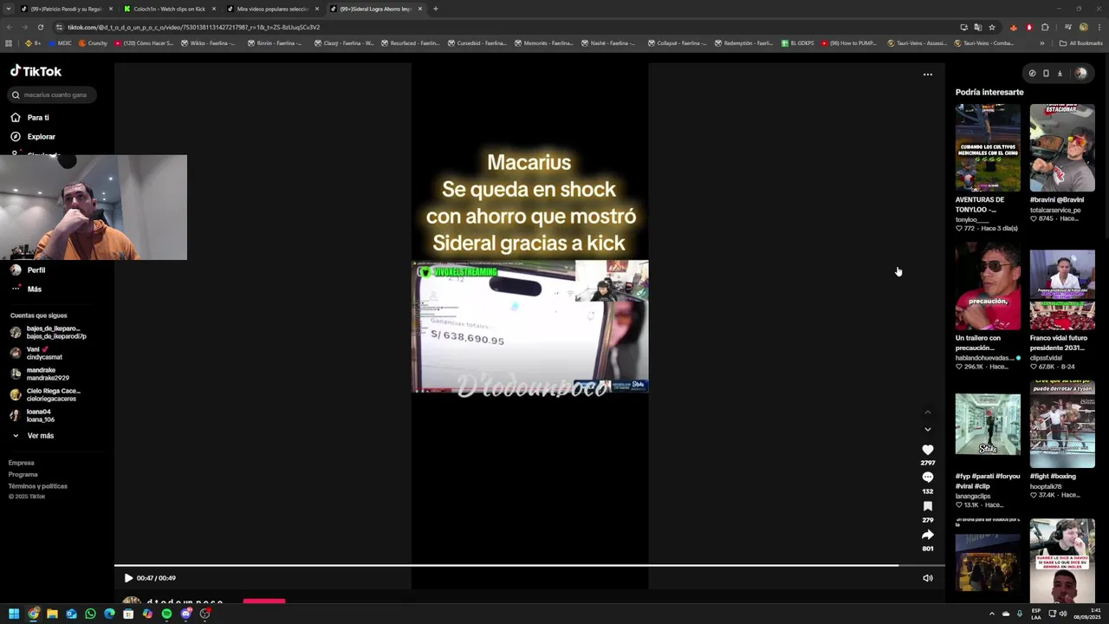This screenshot has height=624, width=1109.
Task: Open the comments via speech bubble icon
Action: pos(927,478)
